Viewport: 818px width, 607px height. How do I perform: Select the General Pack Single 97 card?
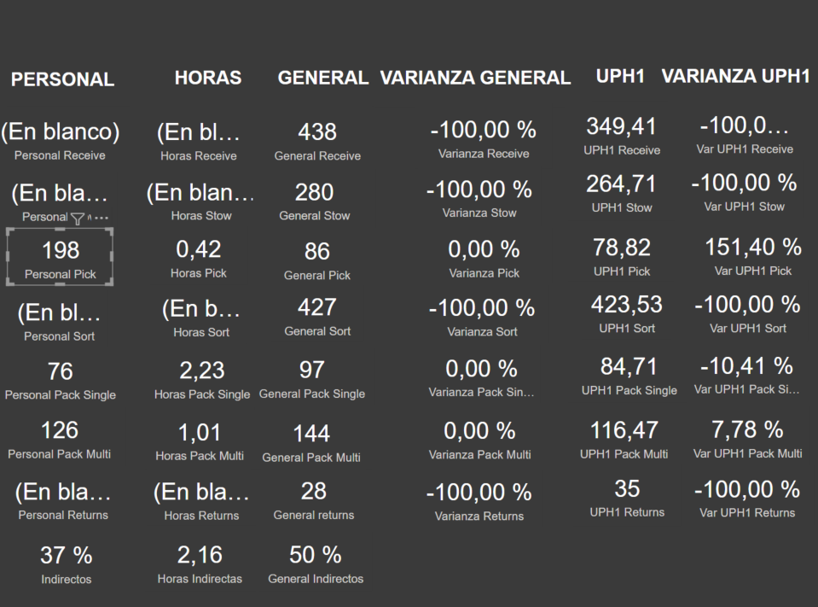pyautogui.click(x=312, y=379)
